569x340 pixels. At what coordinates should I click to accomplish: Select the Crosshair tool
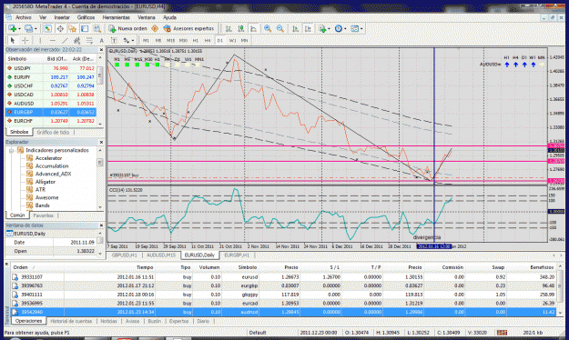point(25,40)
